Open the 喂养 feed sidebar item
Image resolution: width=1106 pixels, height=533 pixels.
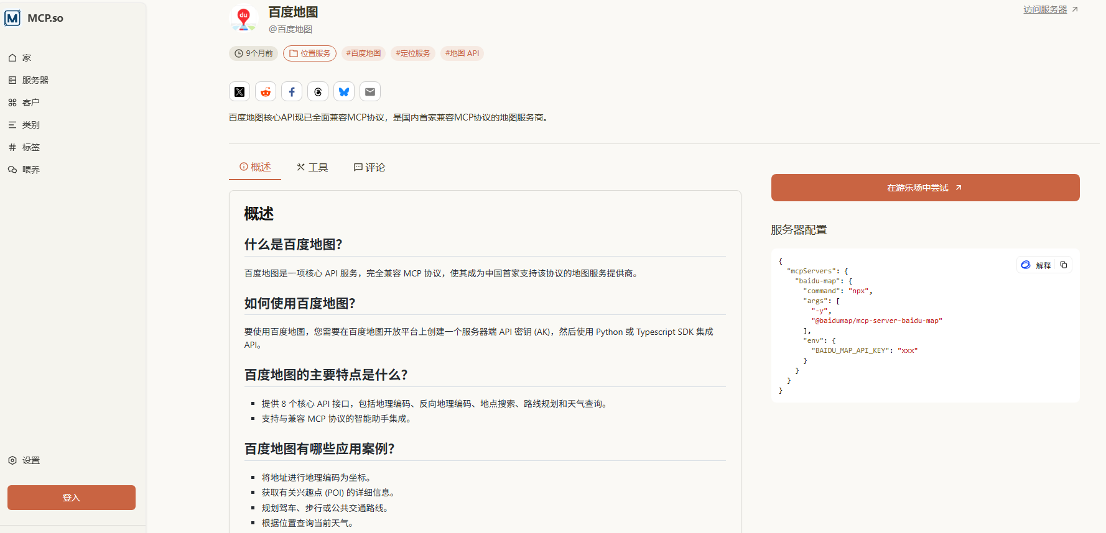click(24, 170)
